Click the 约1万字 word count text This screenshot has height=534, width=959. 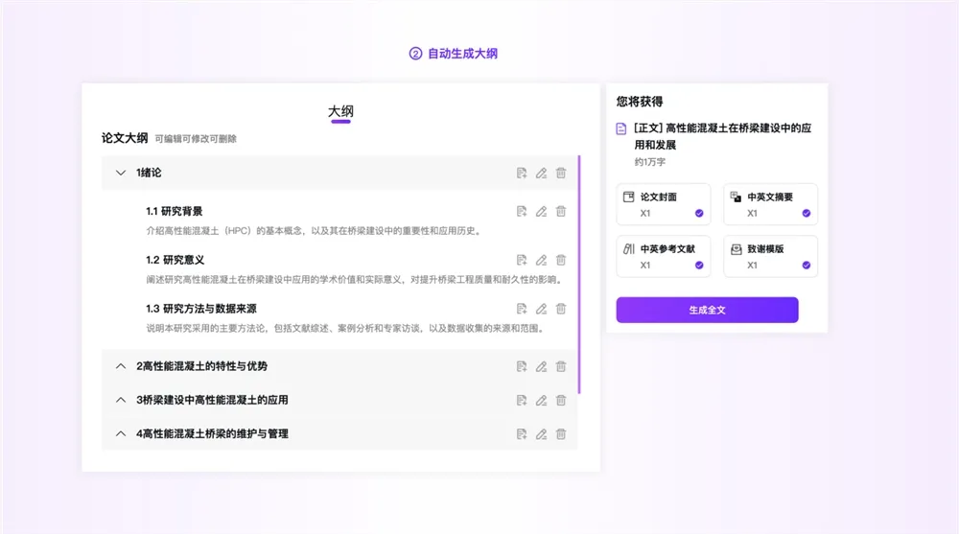point(649,162)
